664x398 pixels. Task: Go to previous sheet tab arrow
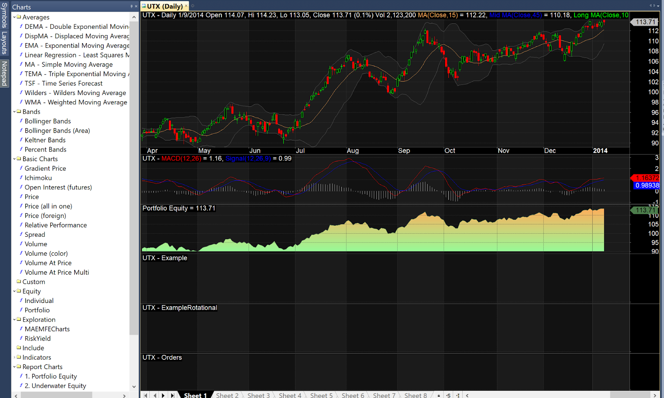[155, 395]
